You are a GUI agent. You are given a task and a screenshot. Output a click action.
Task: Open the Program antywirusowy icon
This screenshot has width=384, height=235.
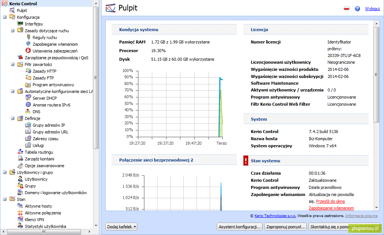tap(28, 84)
